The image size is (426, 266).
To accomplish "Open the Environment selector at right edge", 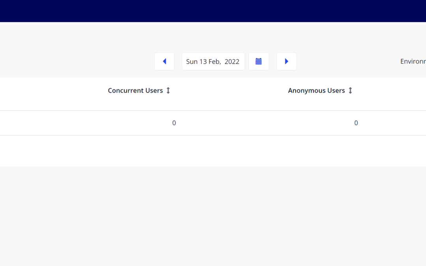I will [x=413, y=61].
